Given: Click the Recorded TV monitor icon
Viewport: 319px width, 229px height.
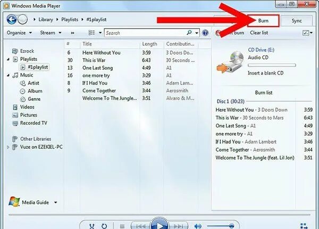Looking at the screenshot, I should (15, 123).
